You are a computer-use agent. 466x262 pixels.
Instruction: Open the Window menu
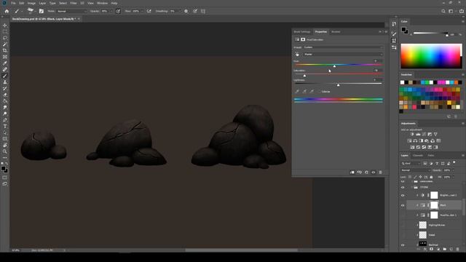point(102,3)
